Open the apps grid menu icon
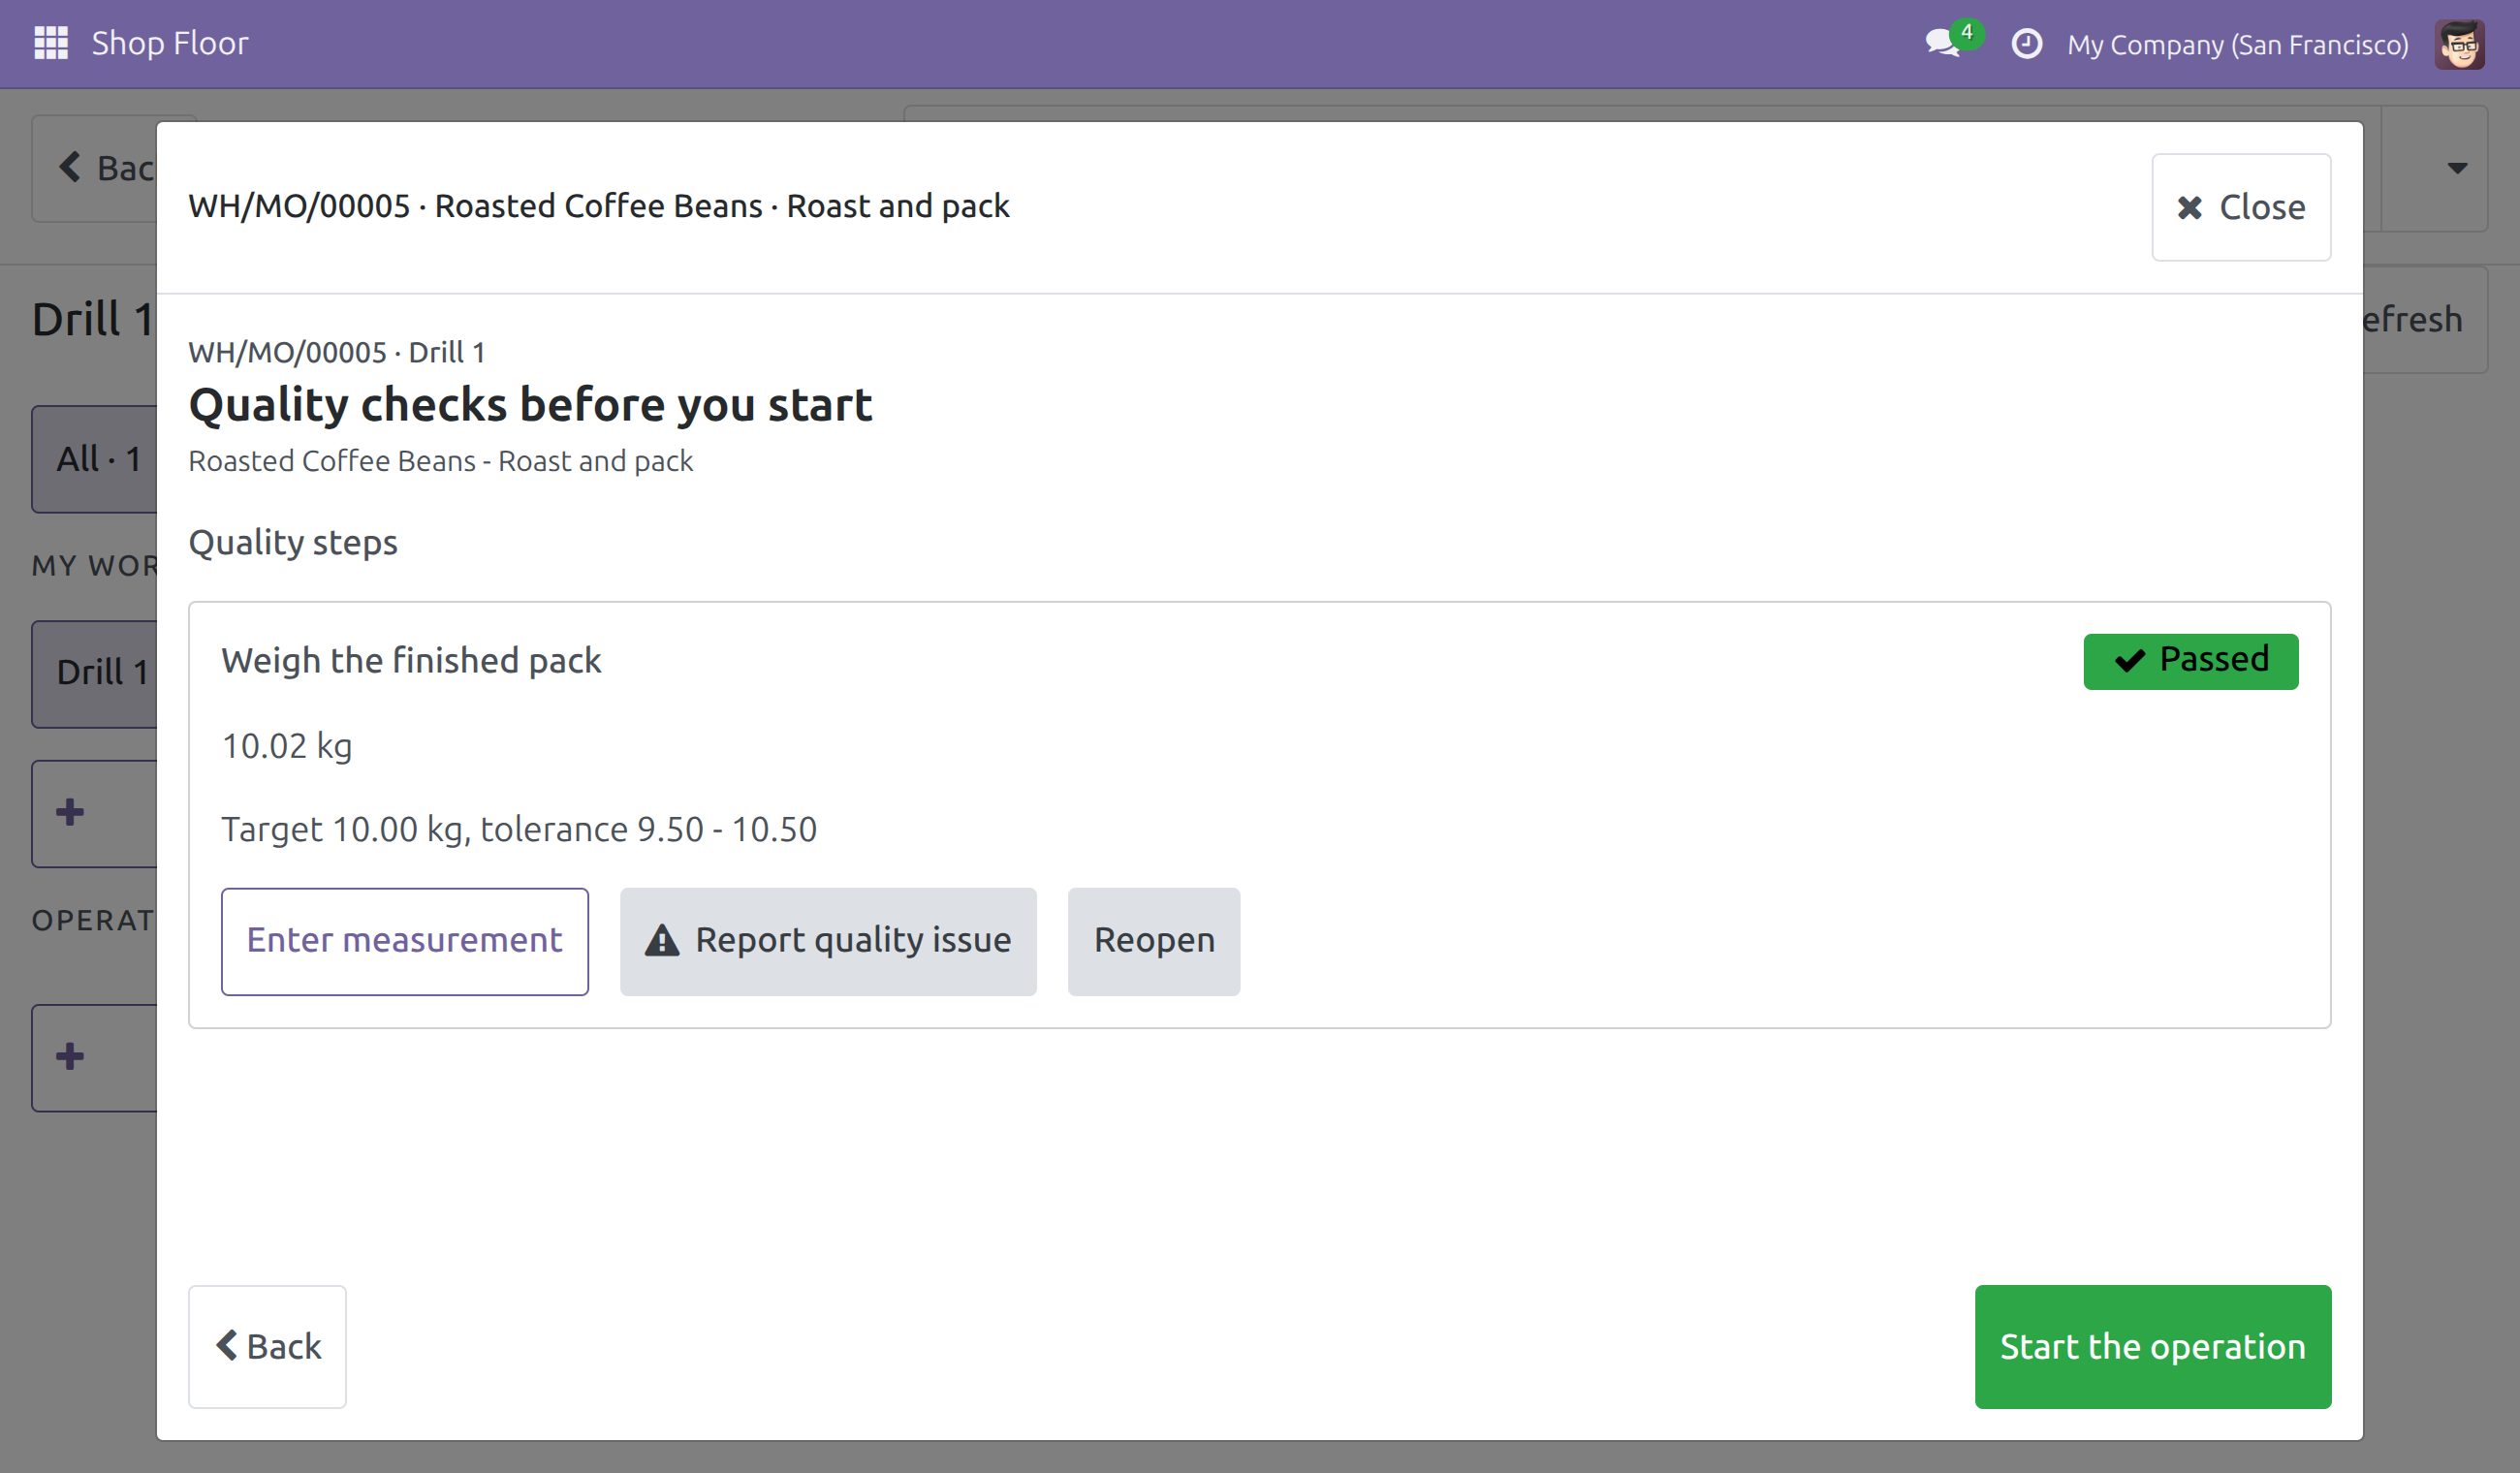 pos(51,43)
